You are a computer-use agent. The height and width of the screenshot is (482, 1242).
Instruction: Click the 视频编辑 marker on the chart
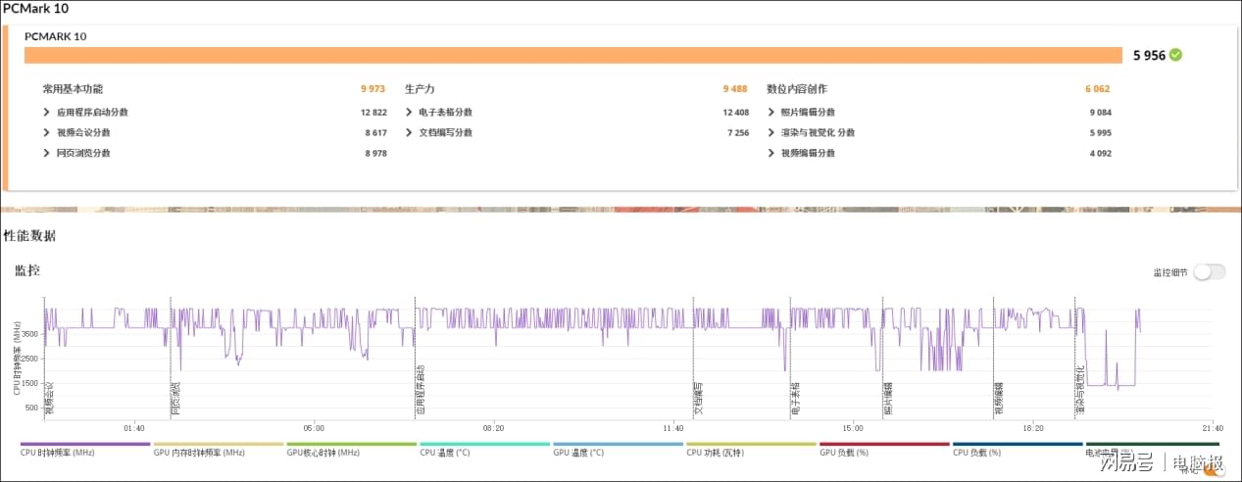pyautogui.click(x=999, y=397)
